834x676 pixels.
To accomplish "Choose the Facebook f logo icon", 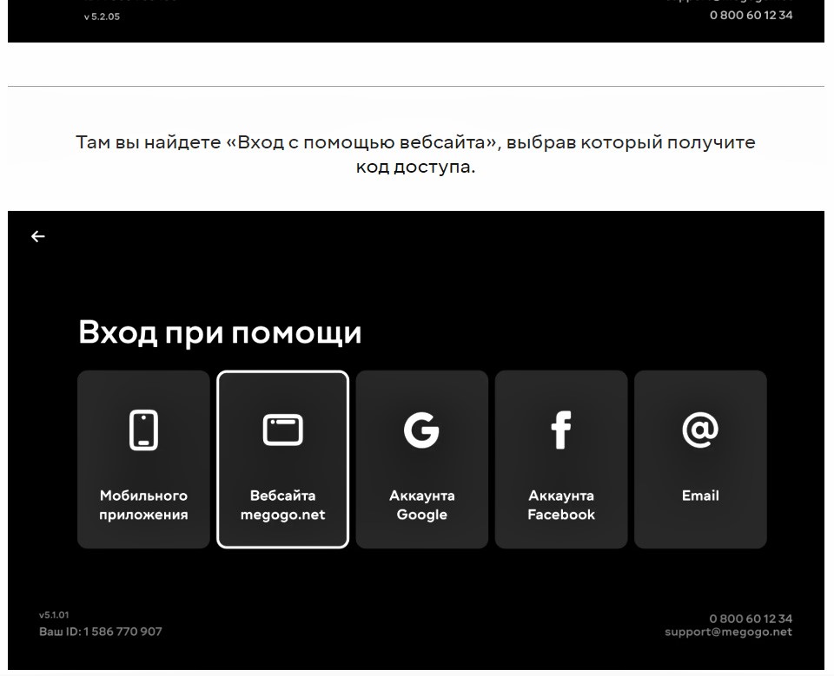I will (561, 430).
